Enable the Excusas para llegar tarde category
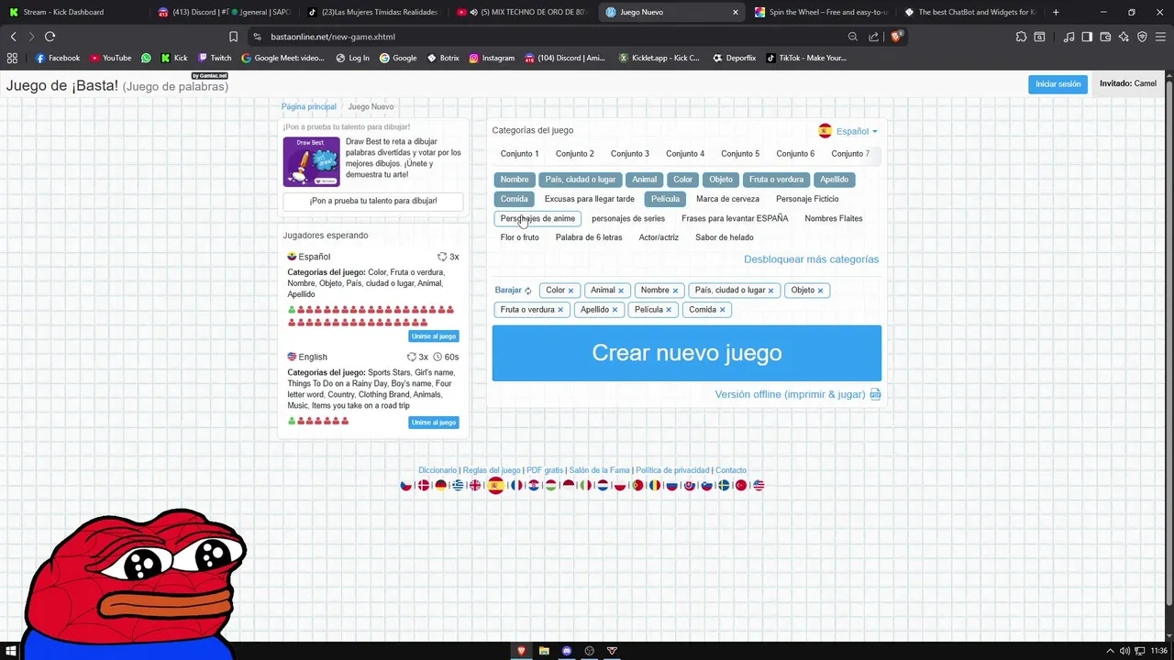This screenshot has width=1174, height=660. tap(589, 199)
